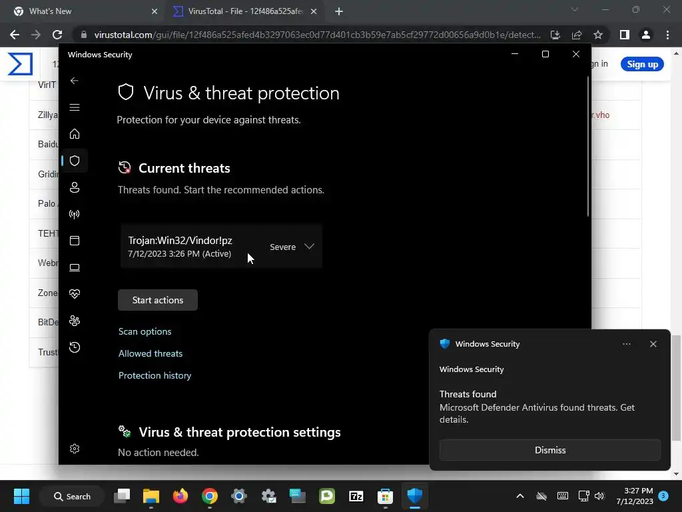The height and width of the screenshot is (512, 682).
Task: Close the VirusTotal tab
Action: (314, 11)
